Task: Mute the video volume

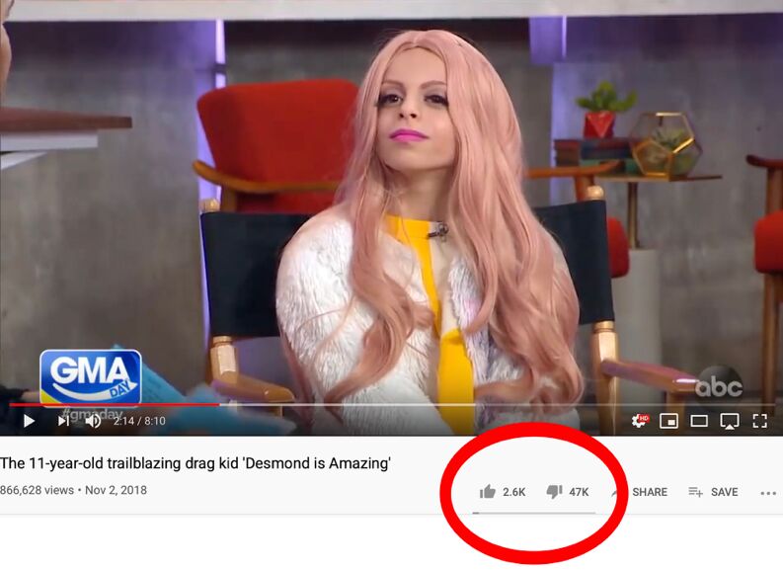Action: (x=93, y=421)
